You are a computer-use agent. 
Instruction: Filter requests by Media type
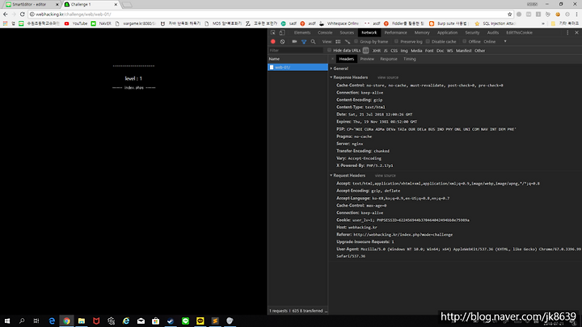416,51
